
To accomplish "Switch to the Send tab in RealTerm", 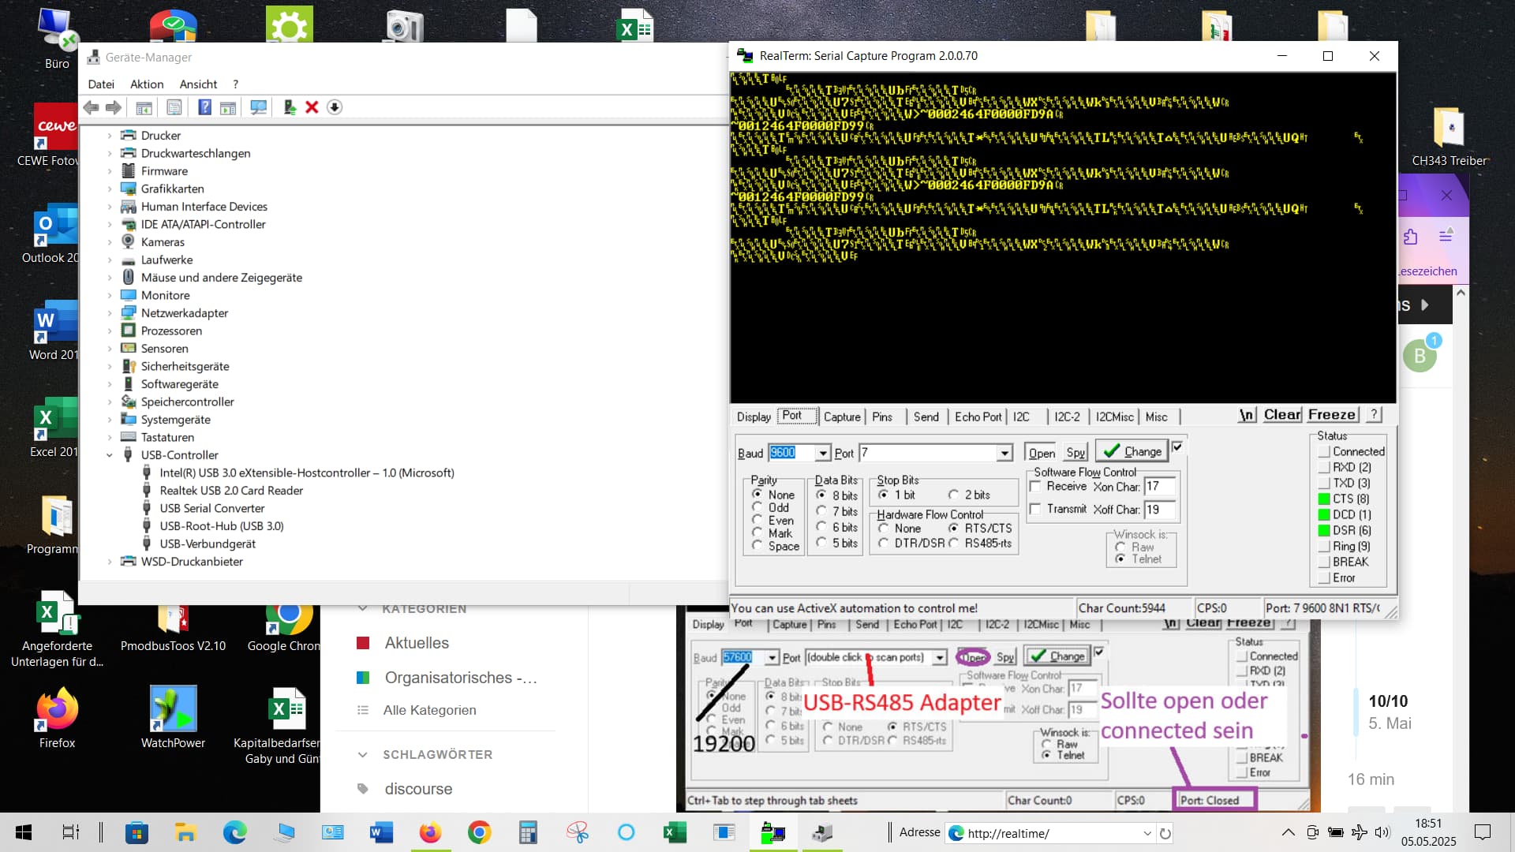I will click(x=926, y=417).
